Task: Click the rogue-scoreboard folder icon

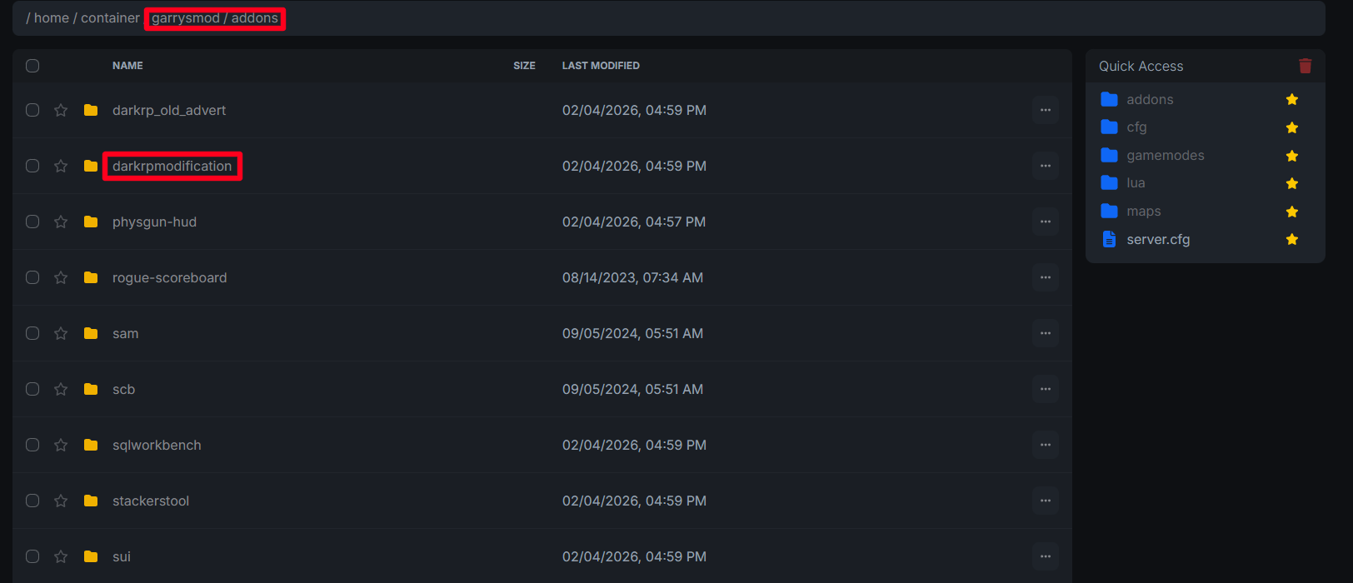Action: coord(91,277)
